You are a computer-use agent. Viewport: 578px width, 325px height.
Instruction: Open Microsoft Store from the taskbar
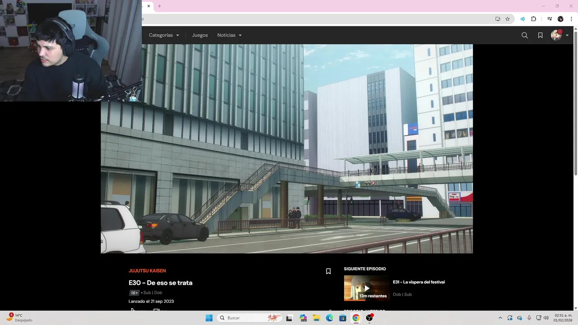pyautogui.click(x=343, y=318)
